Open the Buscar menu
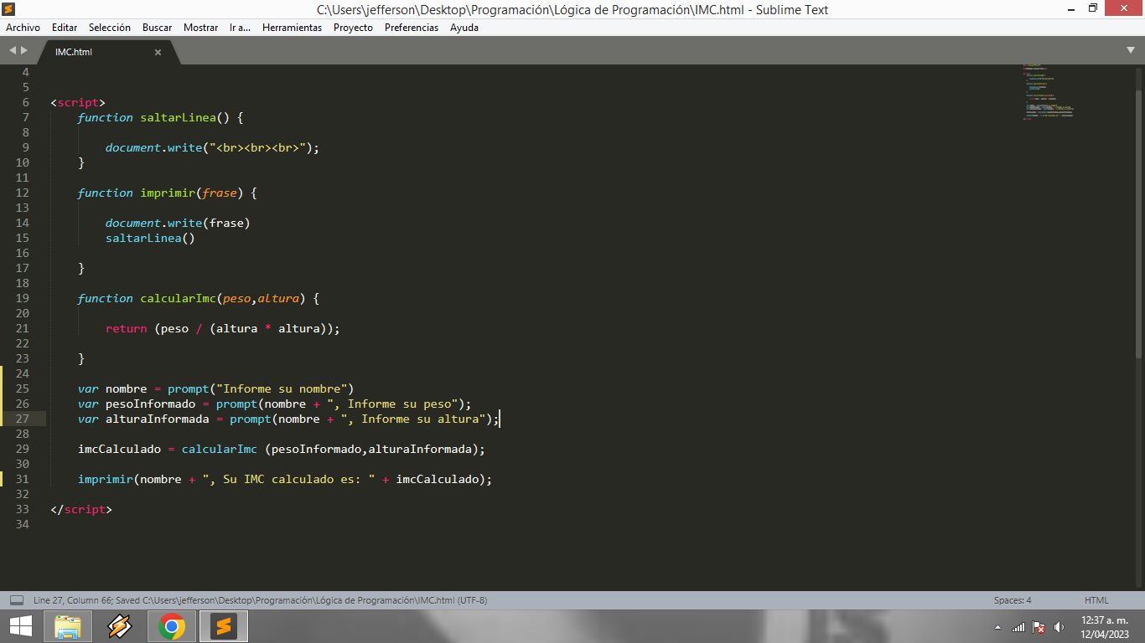 click(x=157, y=28)
